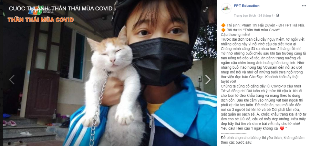Screen dimensions: 310x146
Task: Show the next photo with right arrow
Action: click(x=208, y=80)
